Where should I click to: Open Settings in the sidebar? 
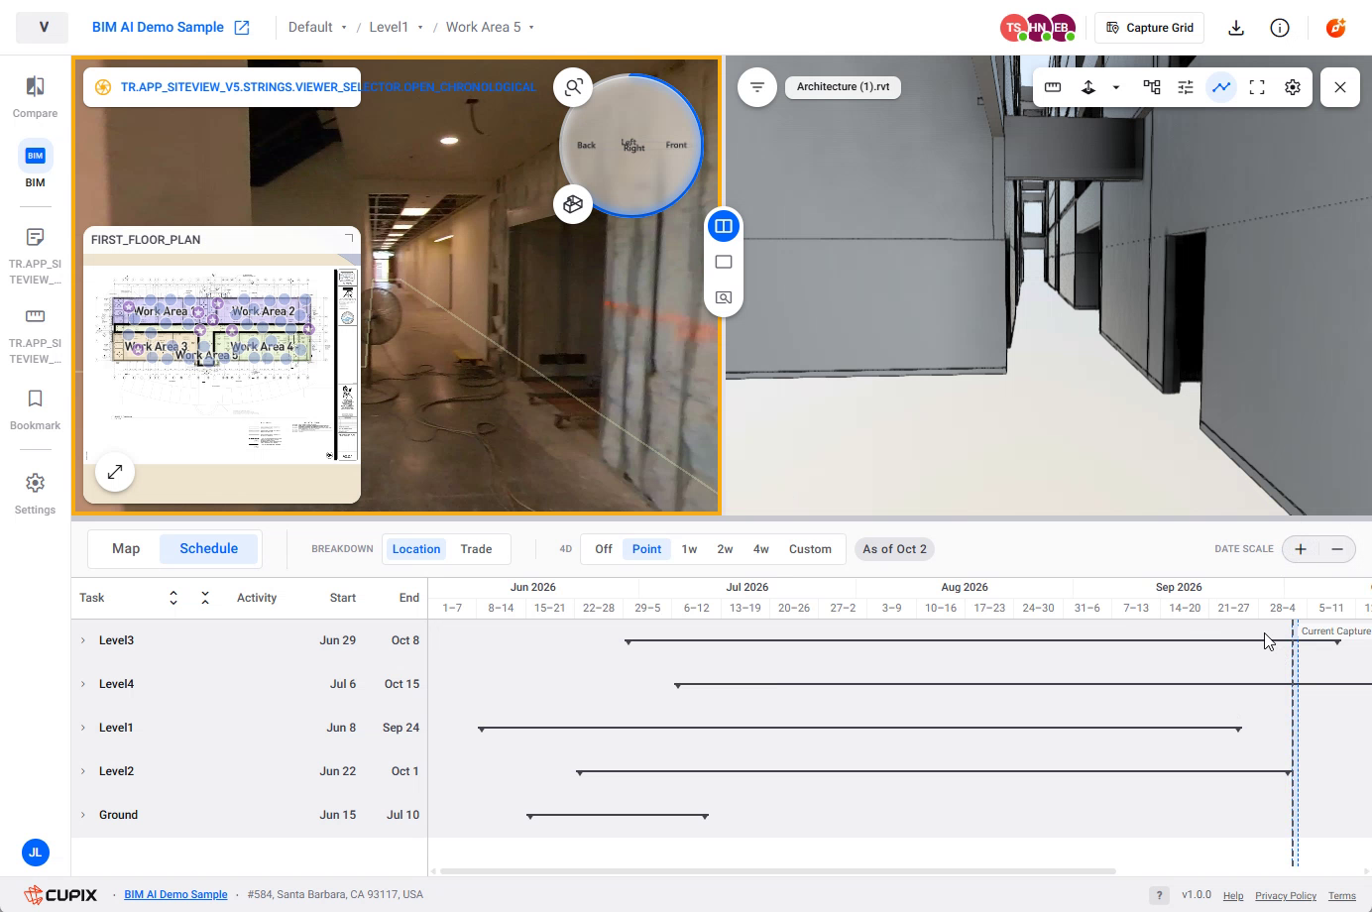point(35,493)
